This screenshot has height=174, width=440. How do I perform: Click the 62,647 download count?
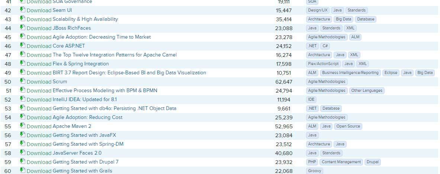point(284,82)
